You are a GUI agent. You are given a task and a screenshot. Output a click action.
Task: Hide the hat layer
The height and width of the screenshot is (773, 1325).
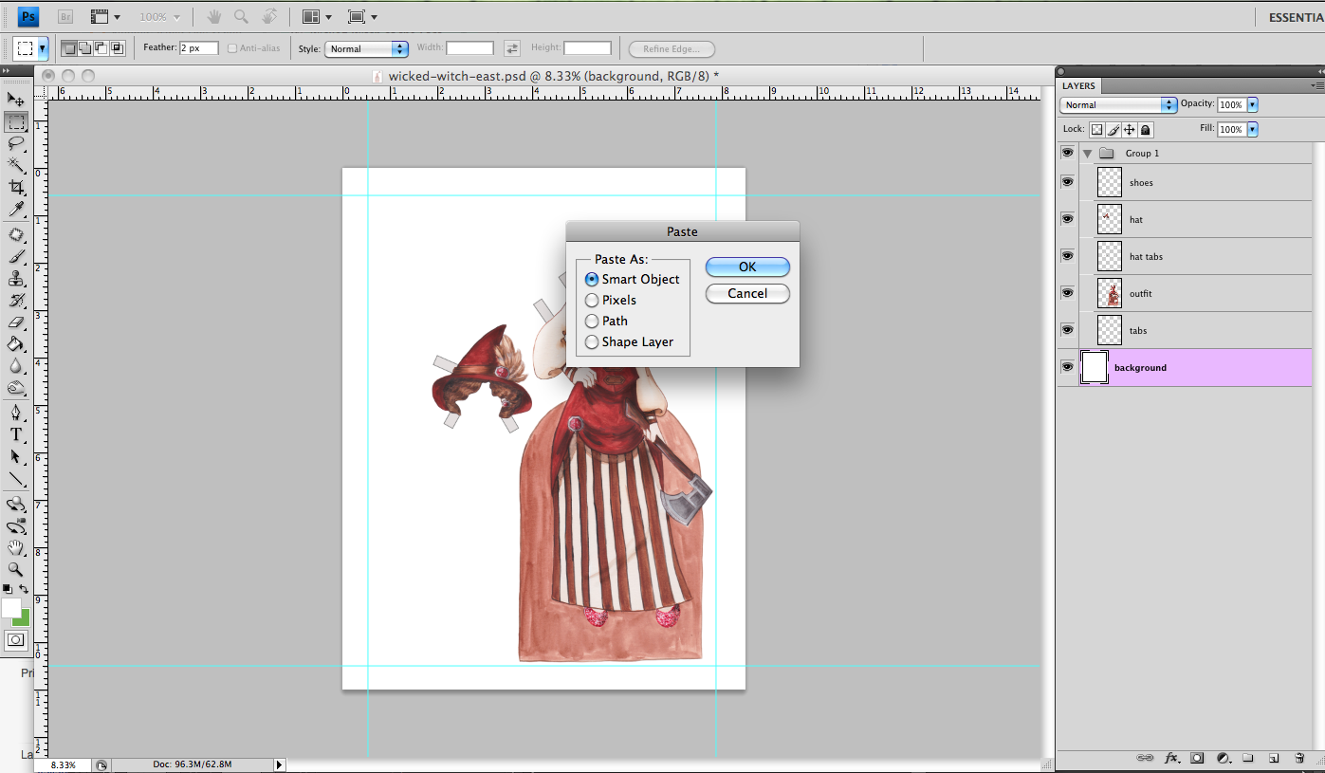[x=1068, y=218]
